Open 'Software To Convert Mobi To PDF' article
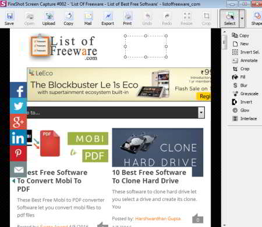The width and height of the screenshot is (262, 227). [52, 181]
